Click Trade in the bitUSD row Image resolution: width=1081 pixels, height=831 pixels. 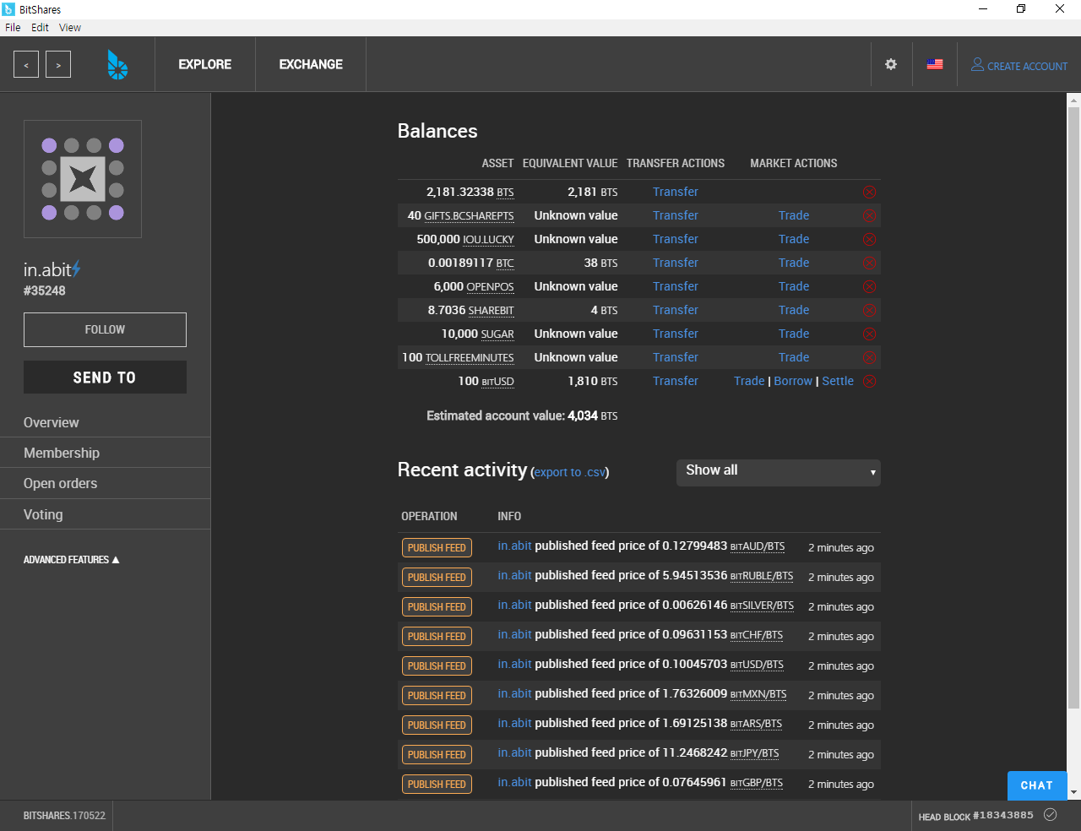(749, 381)
